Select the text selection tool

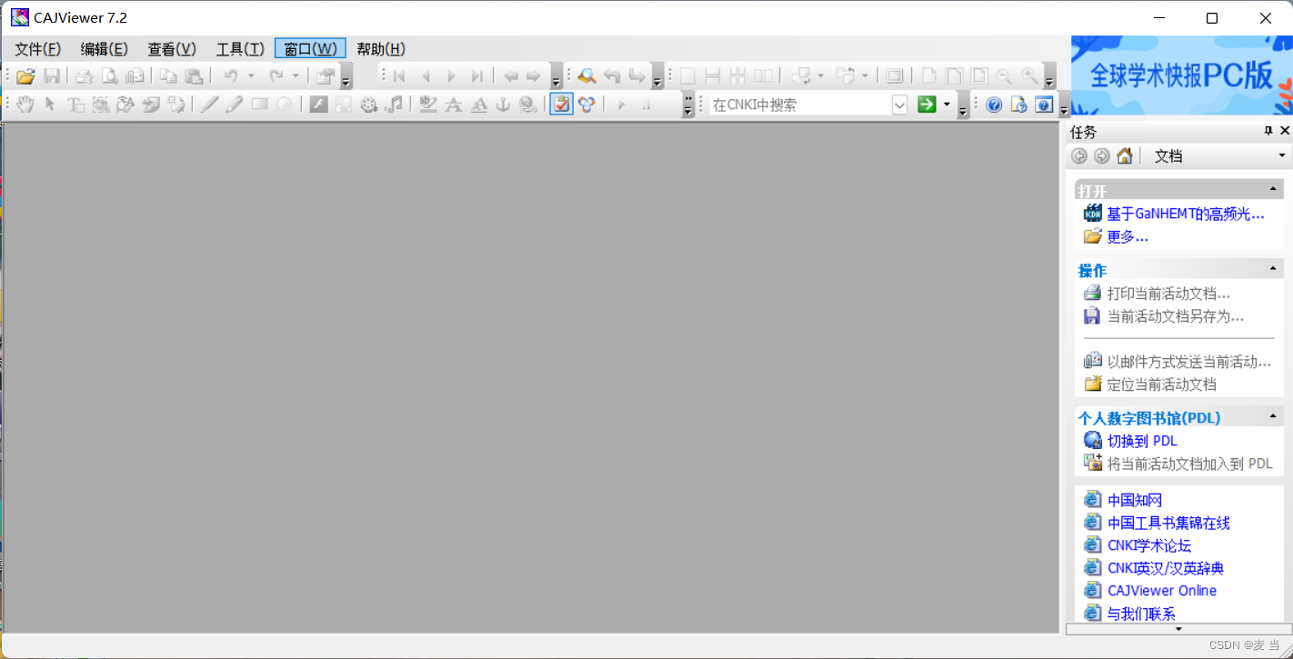click(76, 105)
